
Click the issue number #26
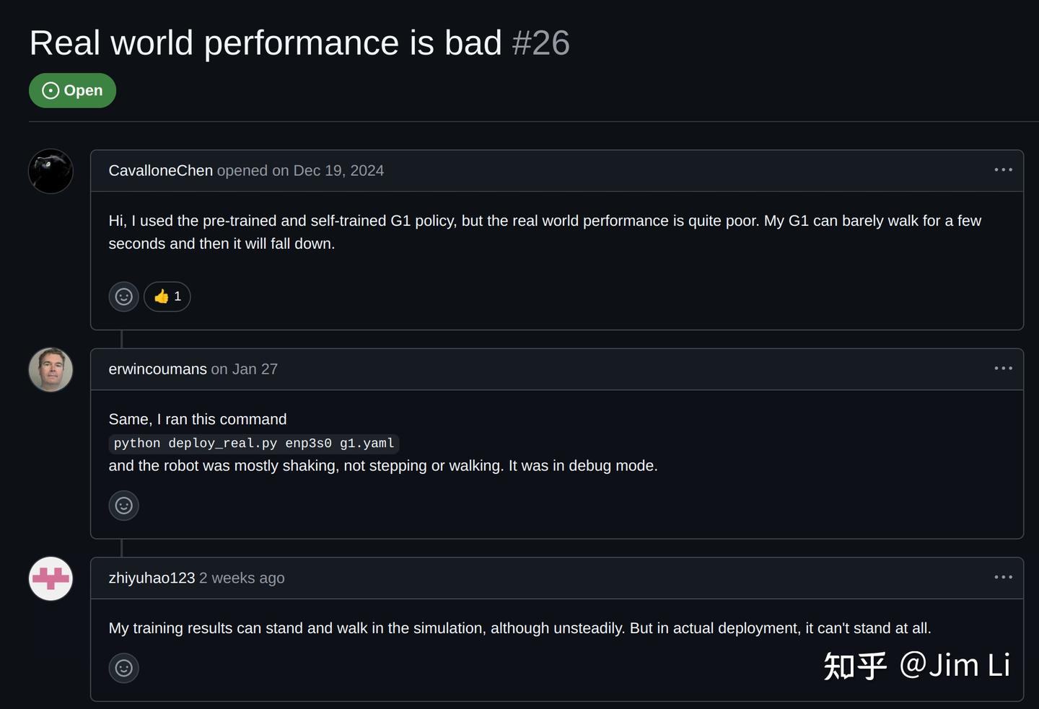pos(540,43)
